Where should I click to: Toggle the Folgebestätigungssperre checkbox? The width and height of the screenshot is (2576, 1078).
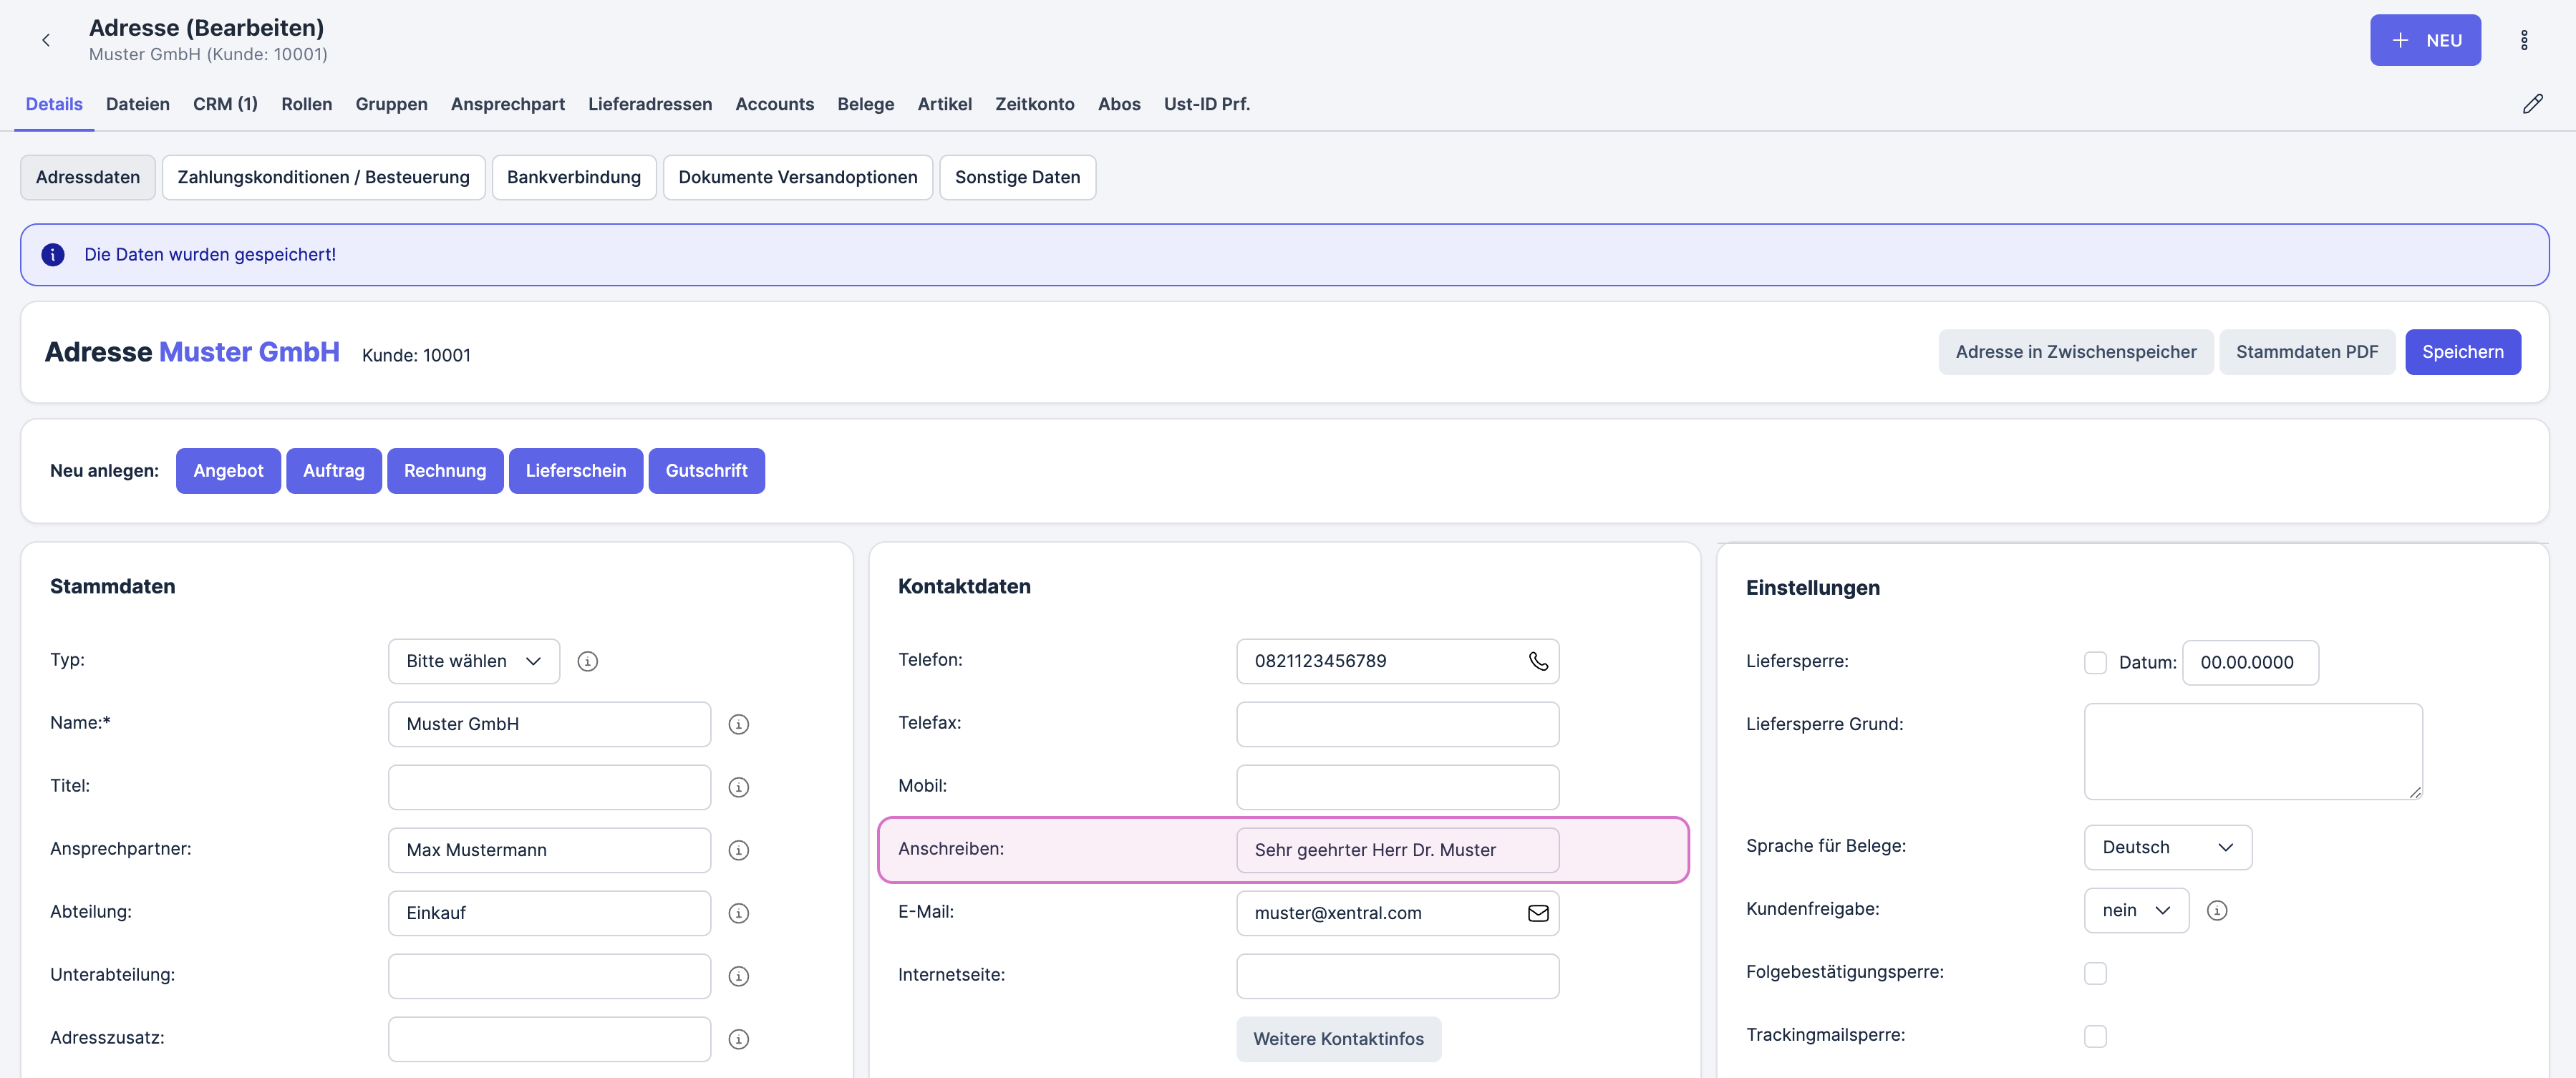click(x=2095, y=973)
